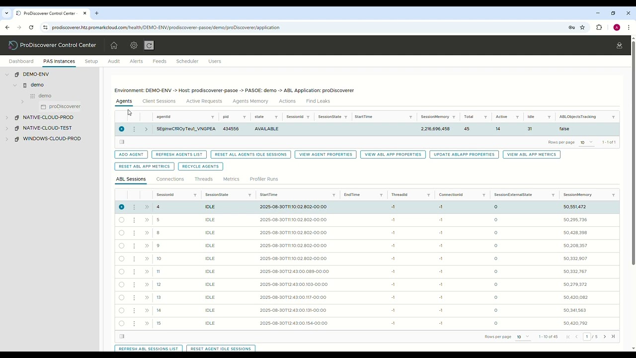
Task: Click RESET ALL AGENTS IDLE SESSIONS
Action: [x=250, y=155]
